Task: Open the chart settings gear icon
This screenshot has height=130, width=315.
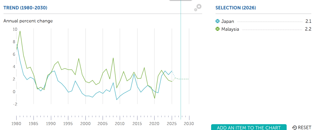Action: tap(198, 8)
